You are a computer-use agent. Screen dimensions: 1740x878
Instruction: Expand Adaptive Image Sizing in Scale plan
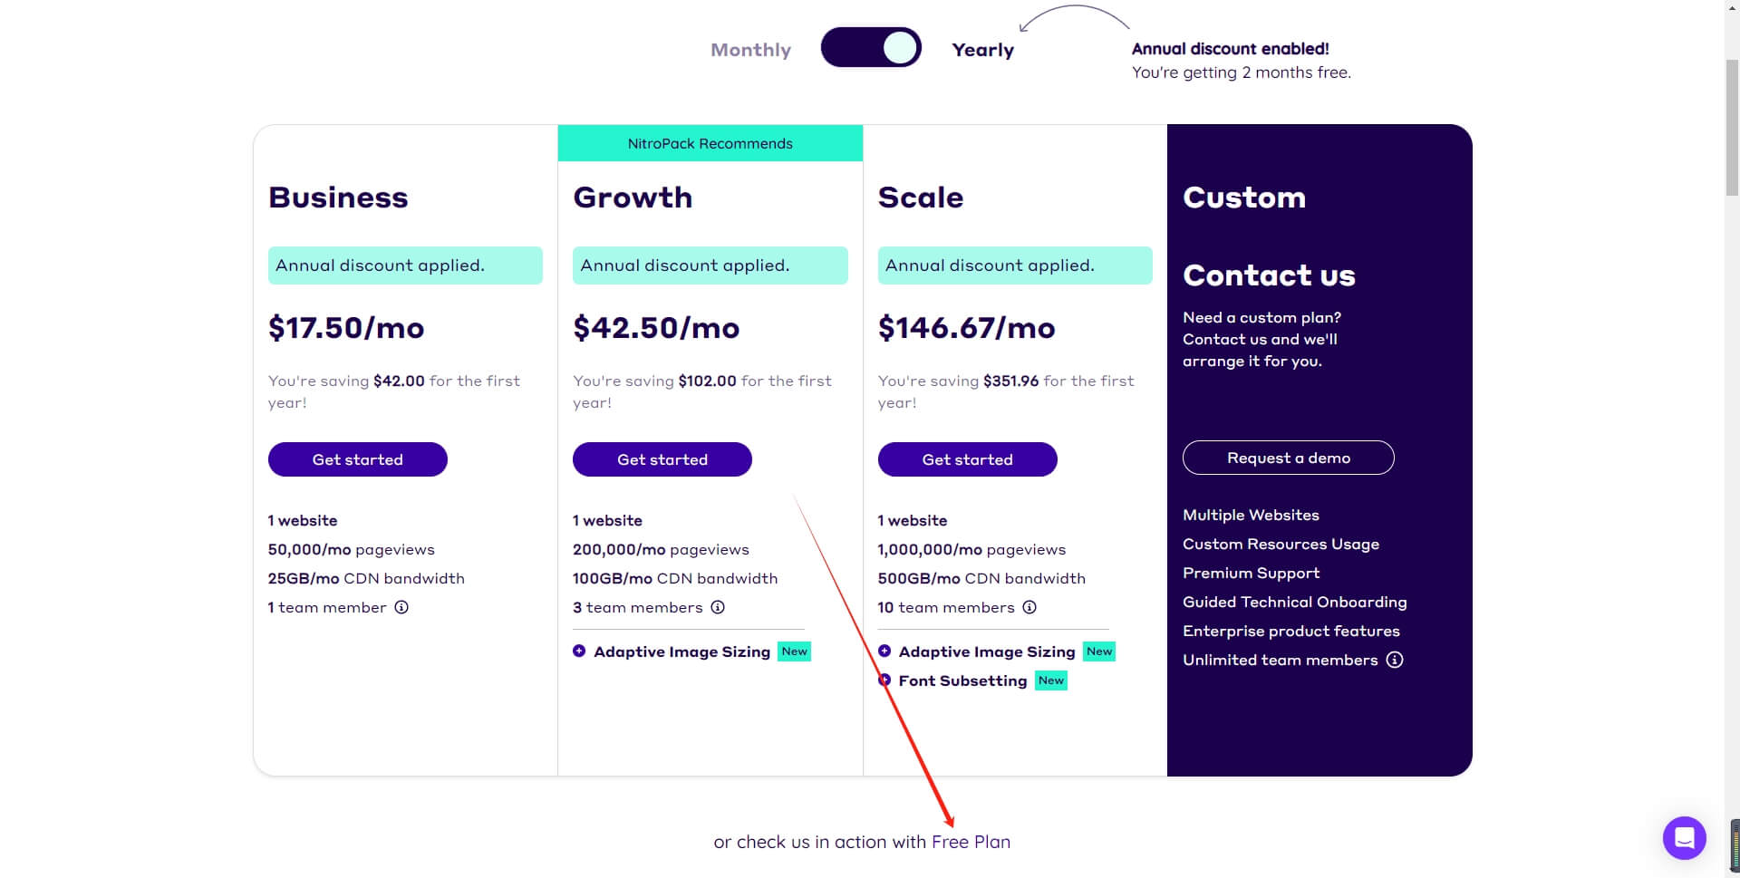pos(884,651)
